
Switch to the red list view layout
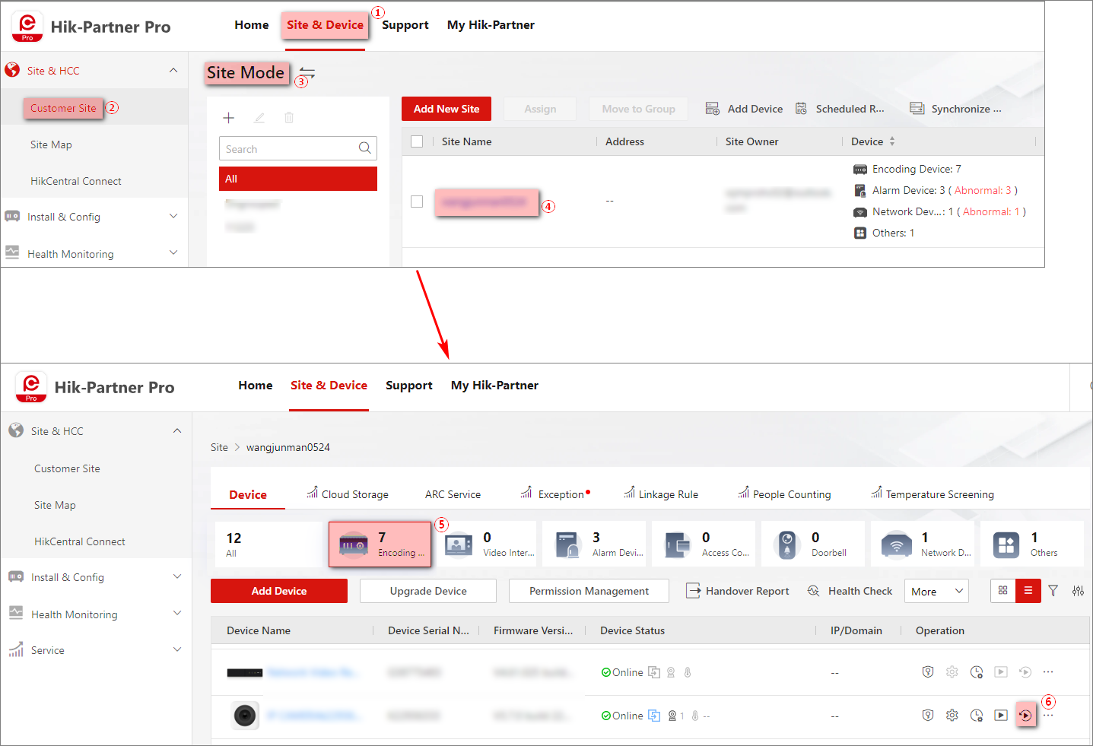pyautogui.click(x=1028, y=591)
